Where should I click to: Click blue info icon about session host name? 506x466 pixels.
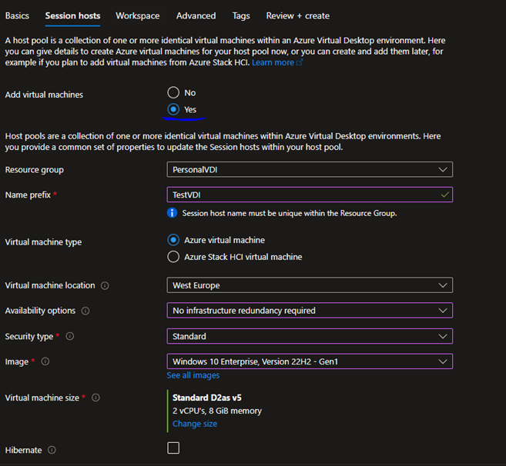coord(173,213)
